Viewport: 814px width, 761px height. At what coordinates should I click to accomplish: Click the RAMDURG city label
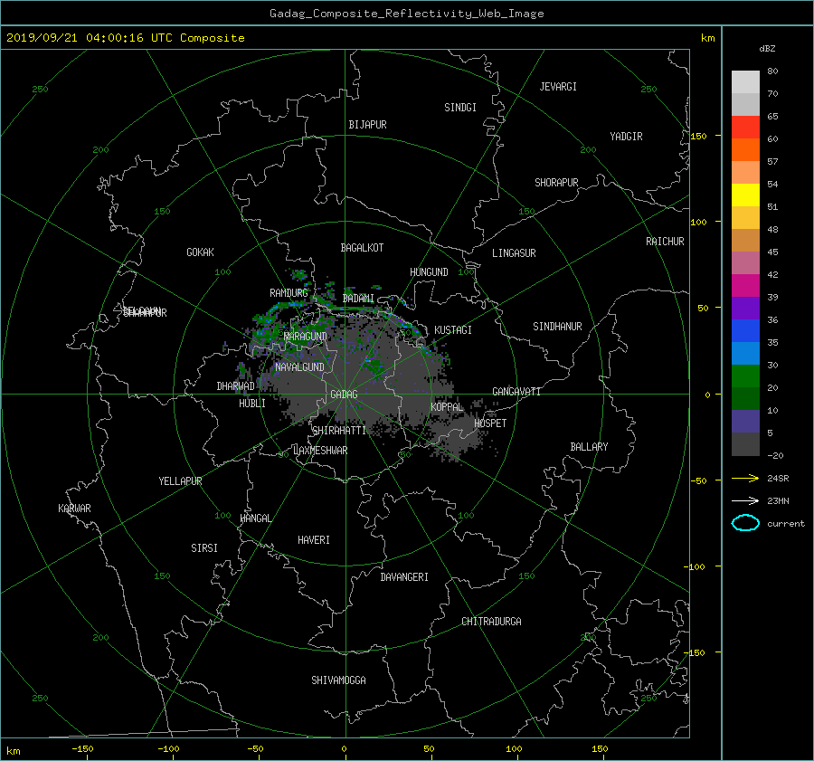289,293
